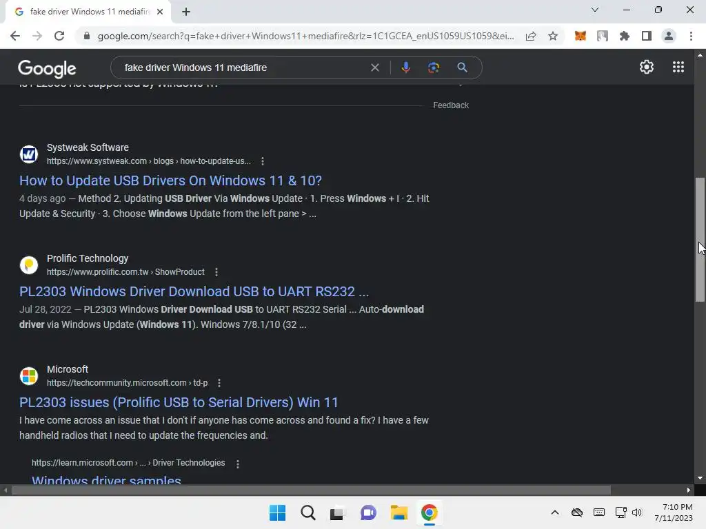Bookmark this tab with the star

click(x=553, y=36)
